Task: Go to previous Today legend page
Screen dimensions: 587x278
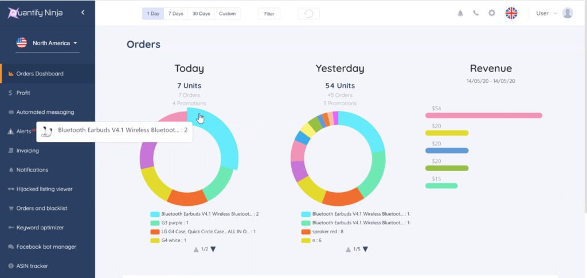Action: (196, 249)
